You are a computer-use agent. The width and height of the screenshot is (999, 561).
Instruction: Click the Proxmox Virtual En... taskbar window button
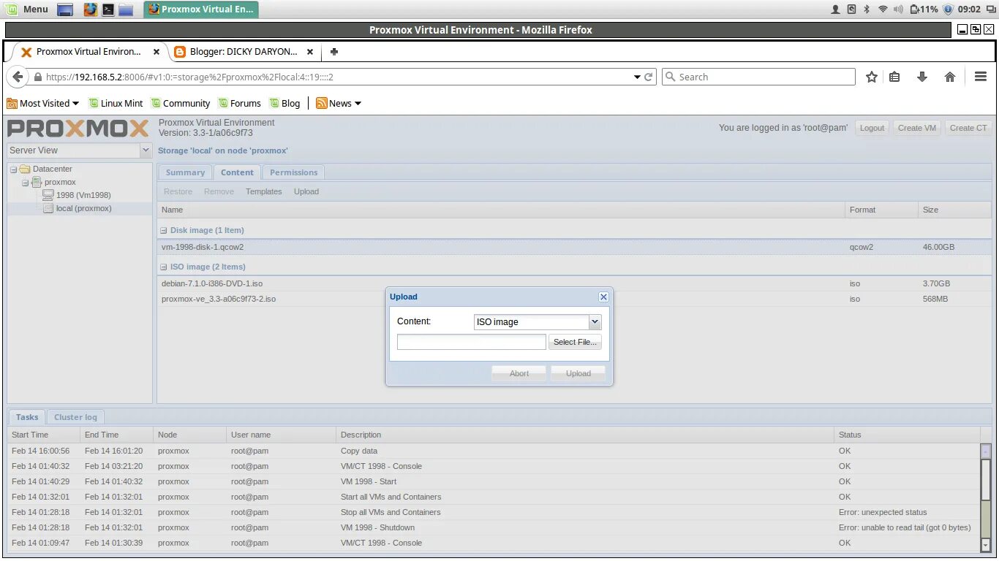tap(201, 9)
